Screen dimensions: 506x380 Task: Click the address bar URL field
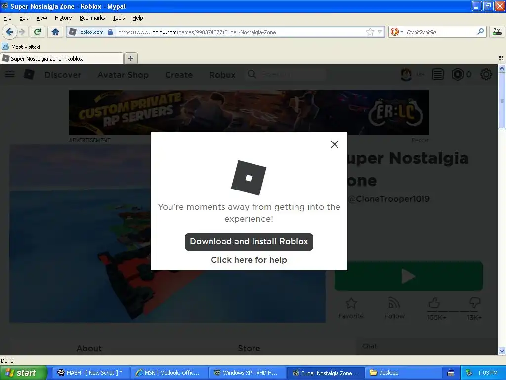click(x=241, y=32)
